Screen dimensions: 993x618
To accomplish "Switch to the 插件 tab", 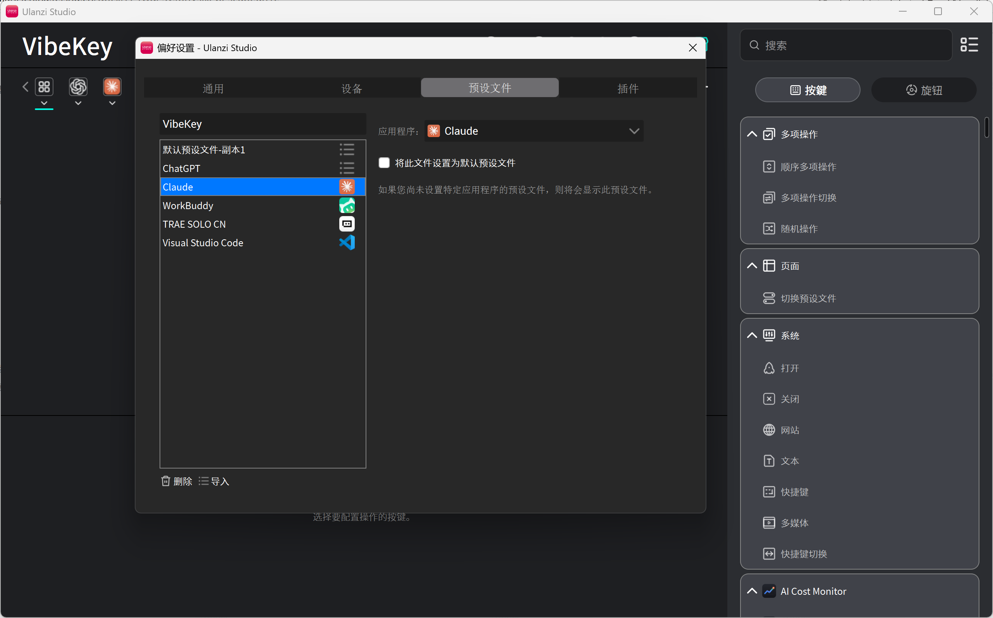I will point(628,88).
